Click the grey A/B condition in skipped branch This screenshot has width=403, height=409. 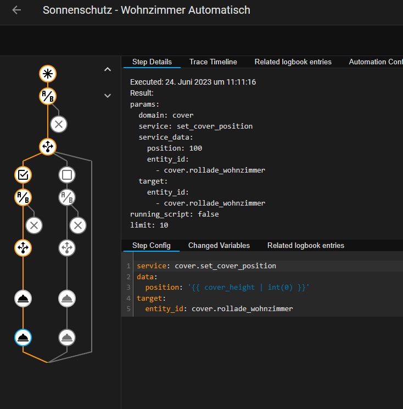point(67,197)
